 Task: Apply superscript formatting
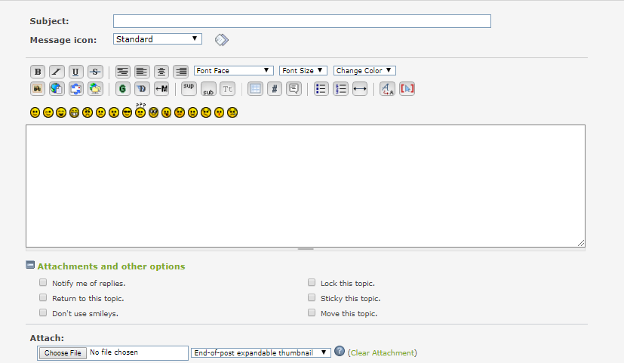[x=189, y=89]
